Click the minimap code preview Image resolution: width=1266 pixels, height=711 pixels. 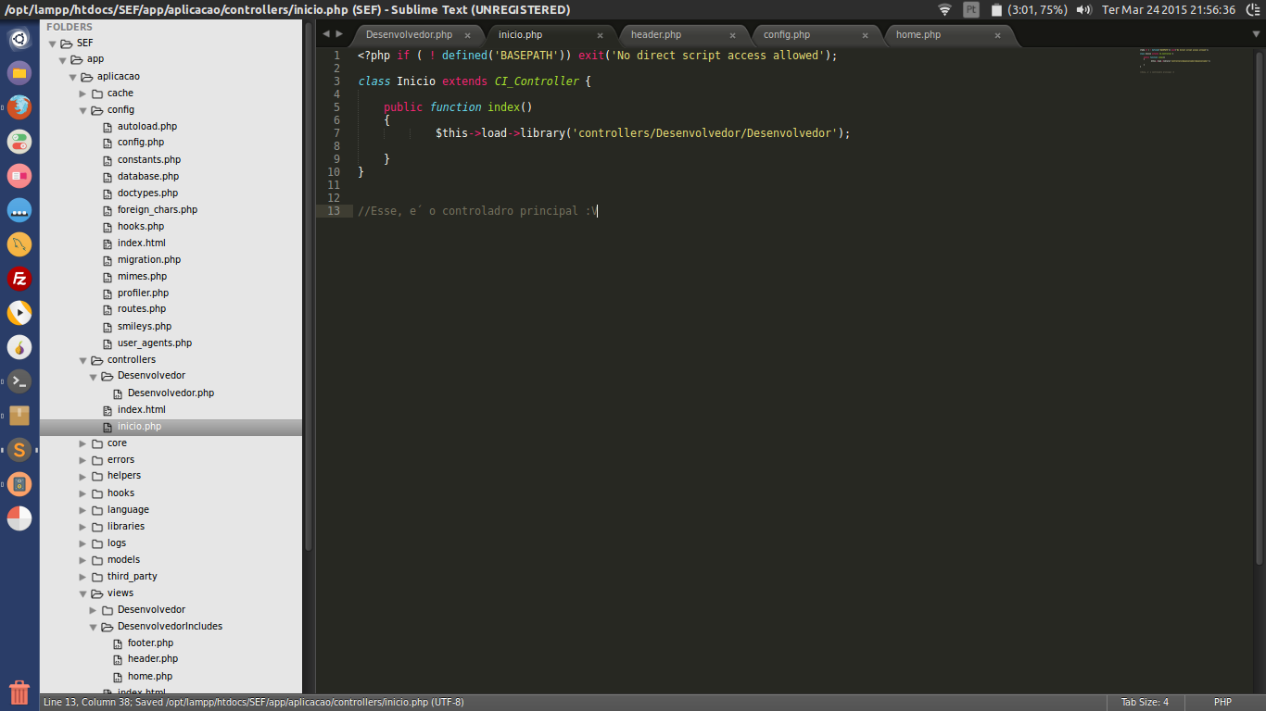click(1175, 61)
